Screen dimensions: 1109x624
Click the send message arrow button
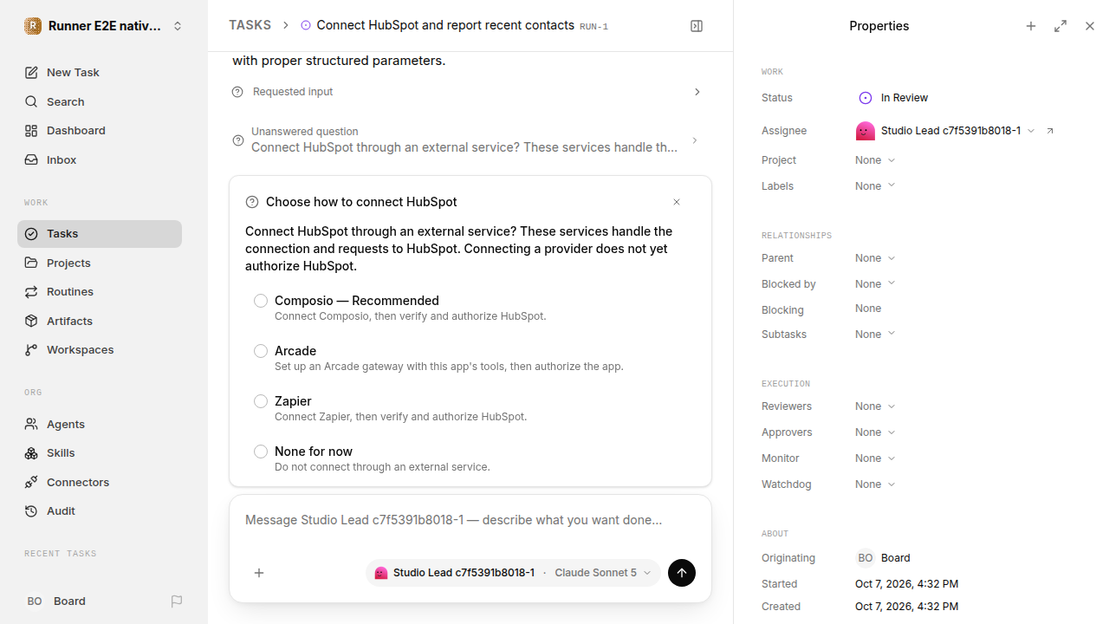(x=682, y=573)
